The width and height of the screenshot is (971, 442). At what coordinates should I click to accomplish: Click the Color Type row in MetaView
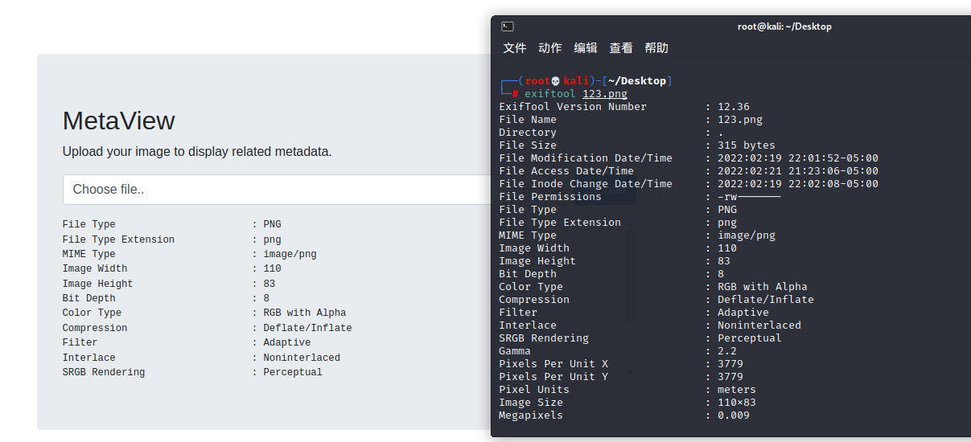click(204, 313)
